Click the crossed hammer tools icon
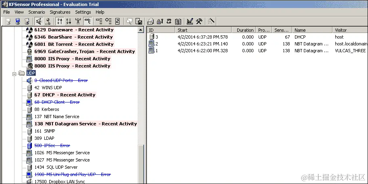368x184 pixels. click(x=199, y=21)
